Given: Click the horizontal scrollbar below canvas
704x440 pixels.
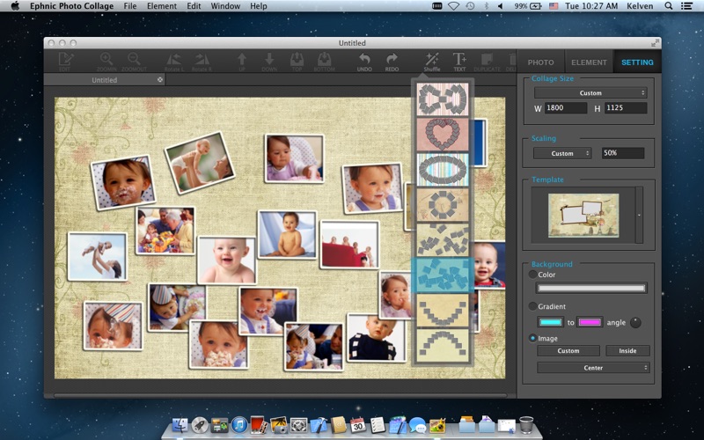Looking at the screenshot, I should (281, 396).
